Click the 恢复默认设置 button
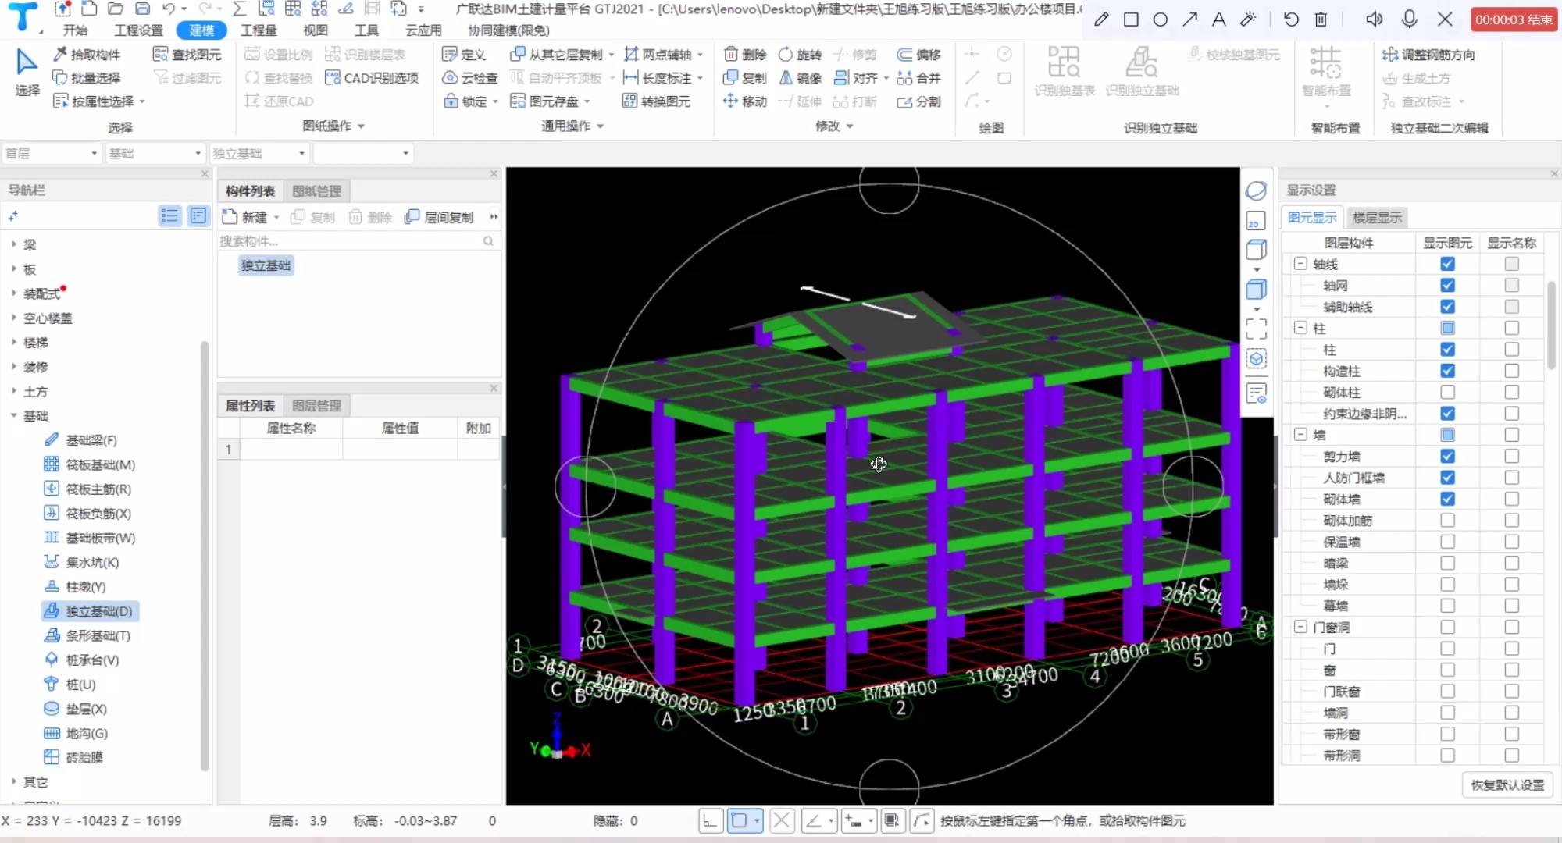1562x843 pixels. [1507, 784]
